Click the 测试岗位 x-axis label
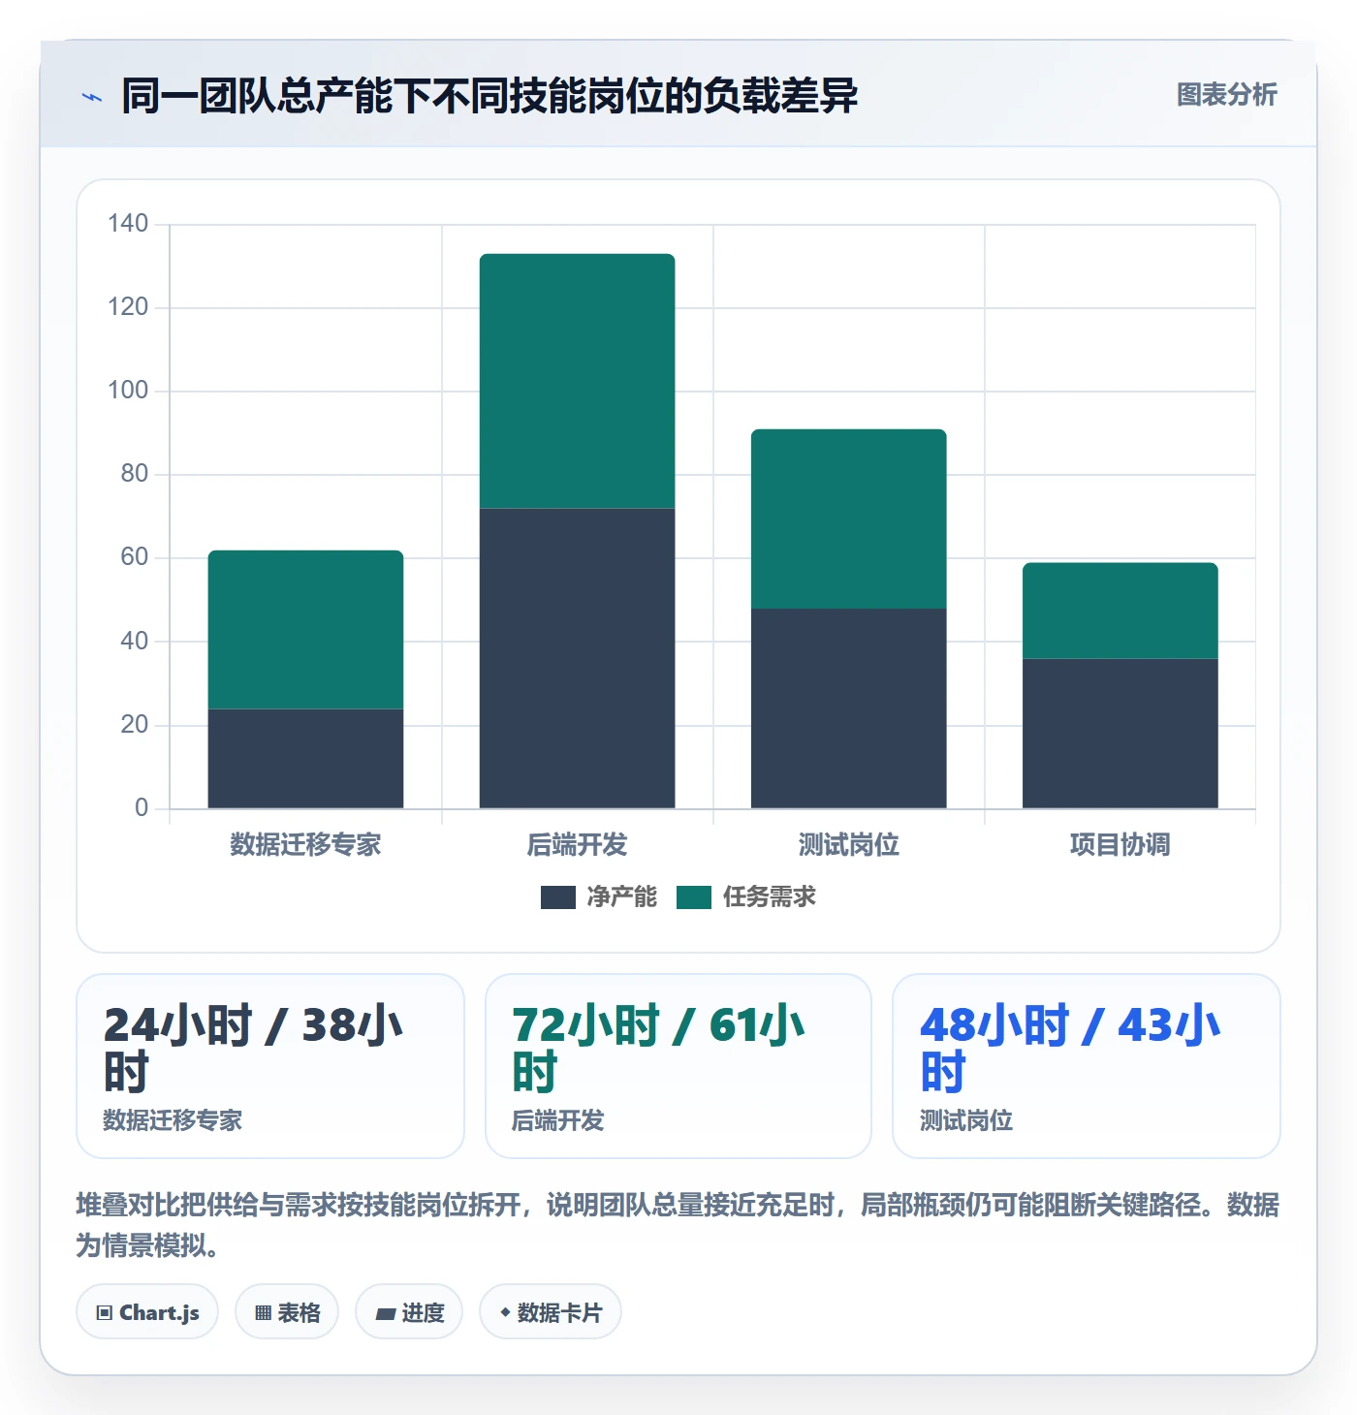 (848, 845)
